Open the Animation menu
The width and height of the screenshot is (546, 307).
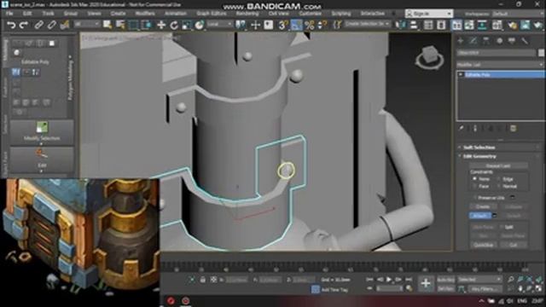point(176,14)
